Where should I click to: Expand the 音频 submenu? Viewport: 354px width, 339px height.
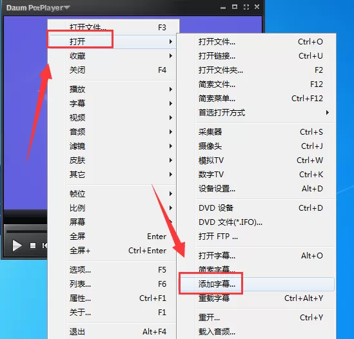pyautogui.click(x=112, y=132)
